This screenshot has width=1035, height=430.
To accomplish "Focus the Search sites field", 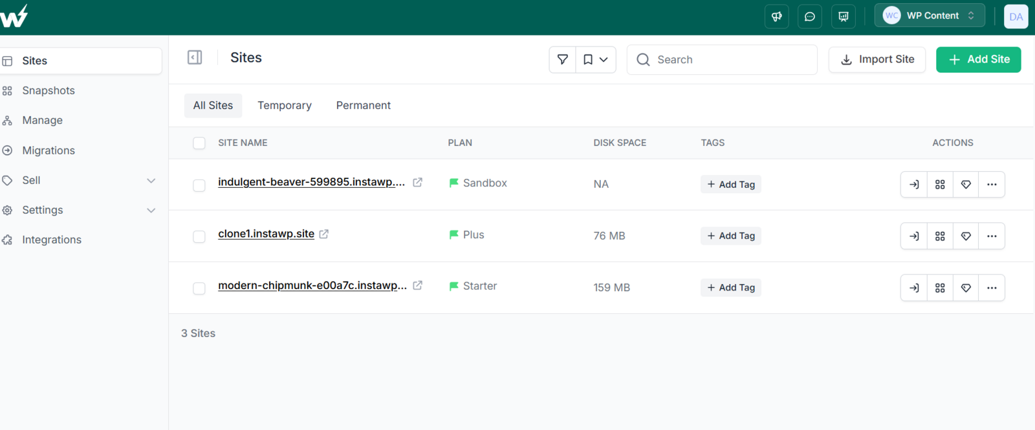I will click(722, 59).
